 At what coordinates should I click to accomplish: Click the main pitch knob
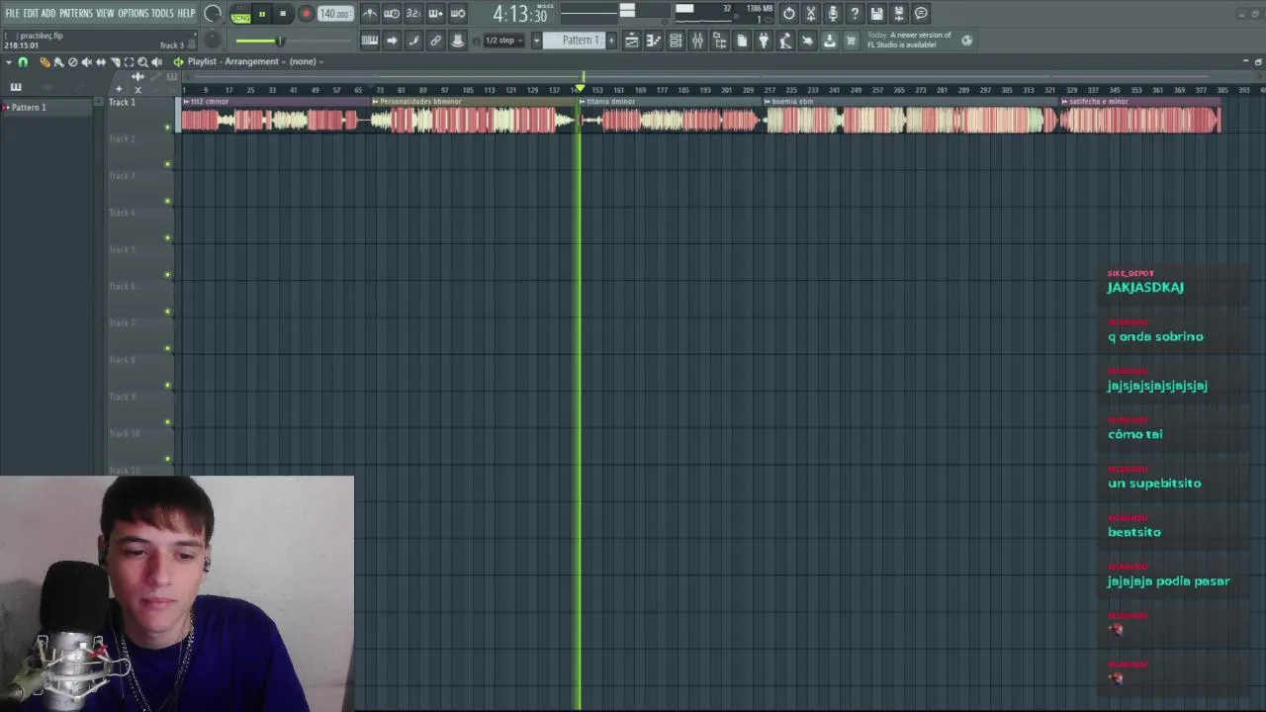click(213, 41)
